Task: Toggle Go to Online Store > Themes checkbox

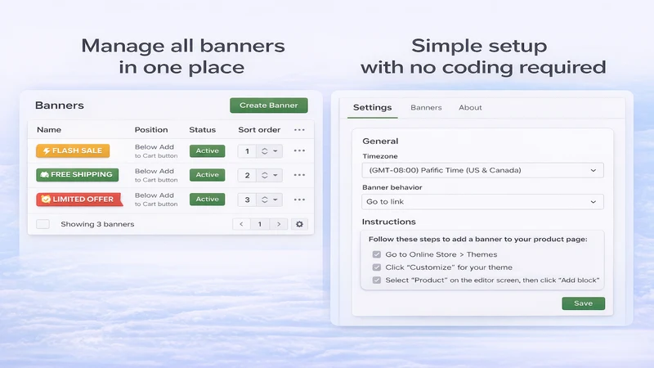Action: (x=377, y=254)
